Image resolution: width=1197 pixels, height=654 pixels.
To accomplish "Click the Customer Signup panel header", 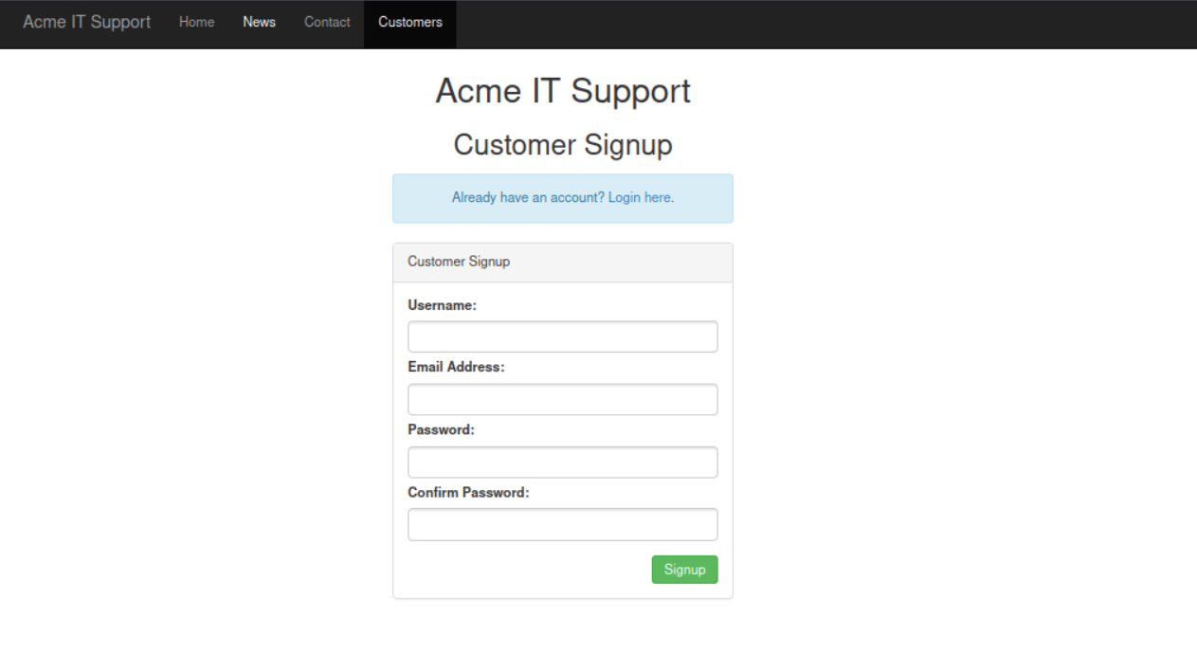I will (562, 262).
